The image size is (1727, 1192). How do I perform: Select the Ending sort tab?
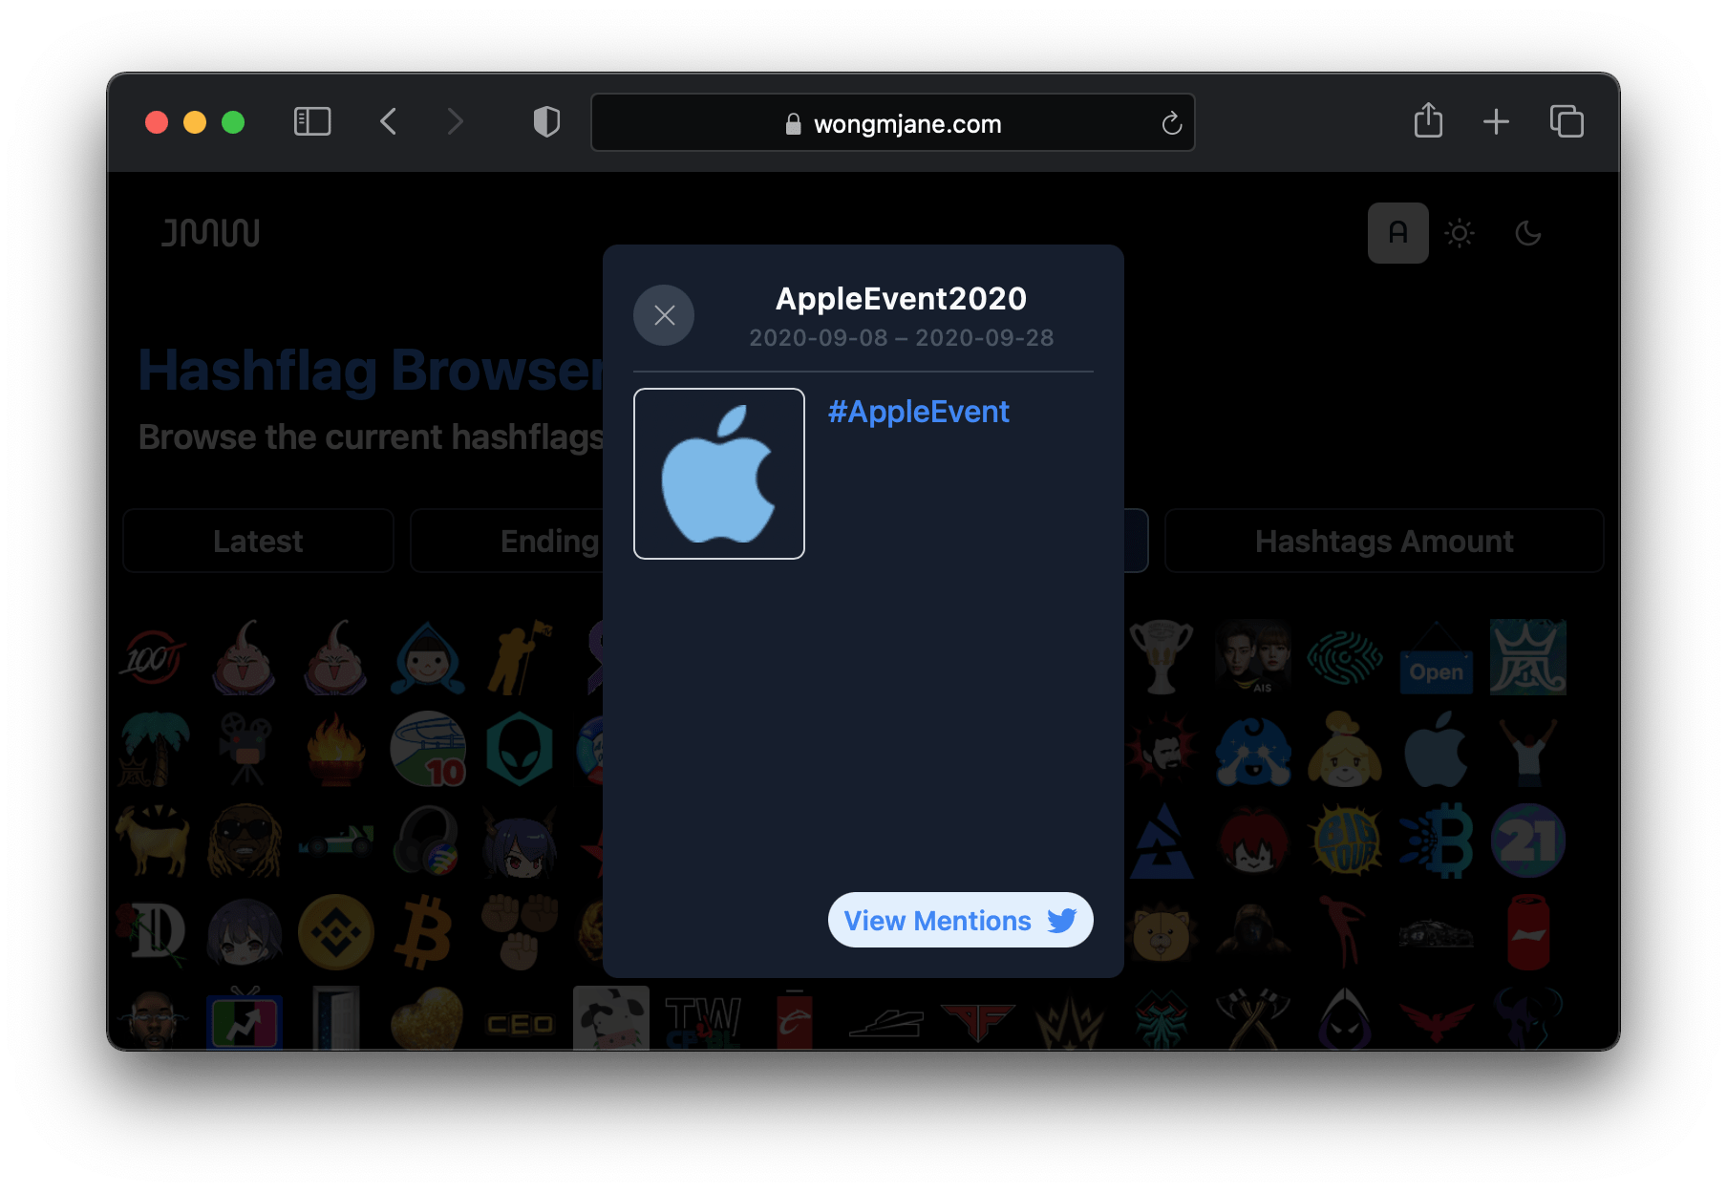pyautogui.click(x=507, y=542)
